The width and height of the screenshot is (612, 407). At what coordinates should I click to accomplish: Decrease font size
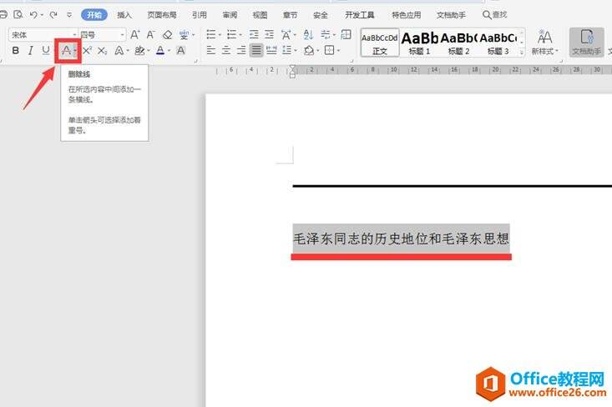point(150,35)
